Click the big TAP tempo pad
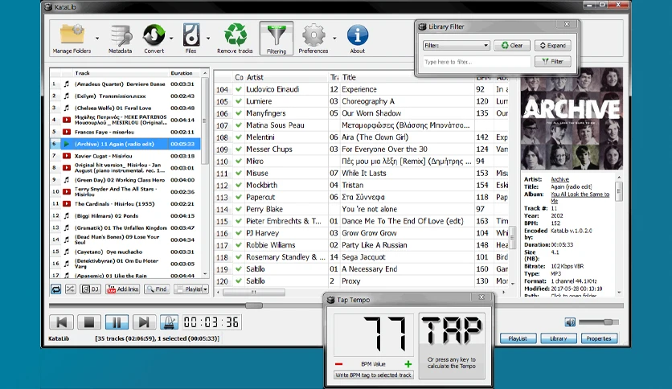This screenshot has height=389, width=672. (x=452, y=346)
